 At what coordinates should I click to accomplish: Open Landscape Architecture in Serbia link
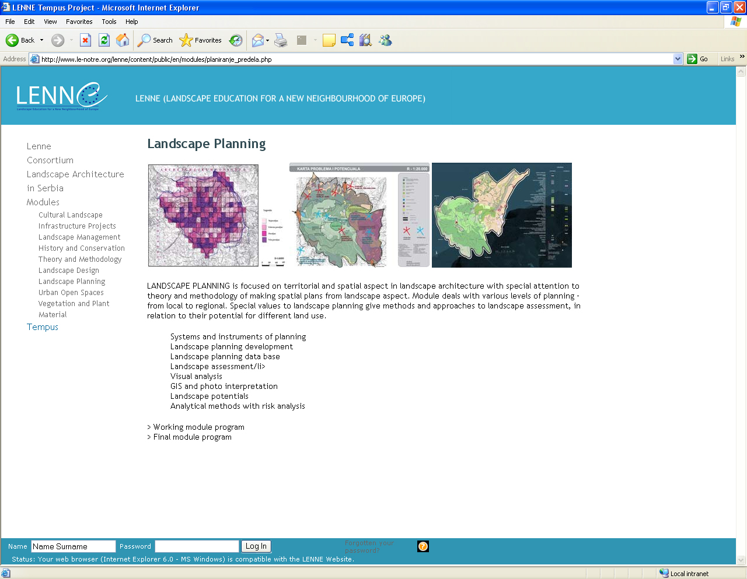pyautogui.click(x=75, y=181)
